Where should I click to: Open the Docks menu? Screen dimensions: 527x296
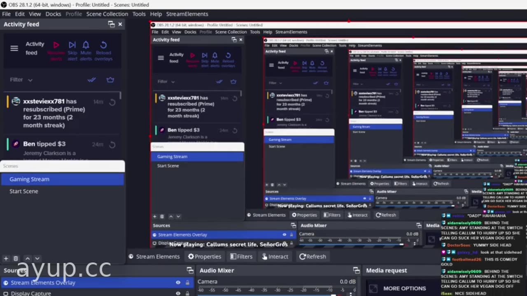[x=53, y=14]
